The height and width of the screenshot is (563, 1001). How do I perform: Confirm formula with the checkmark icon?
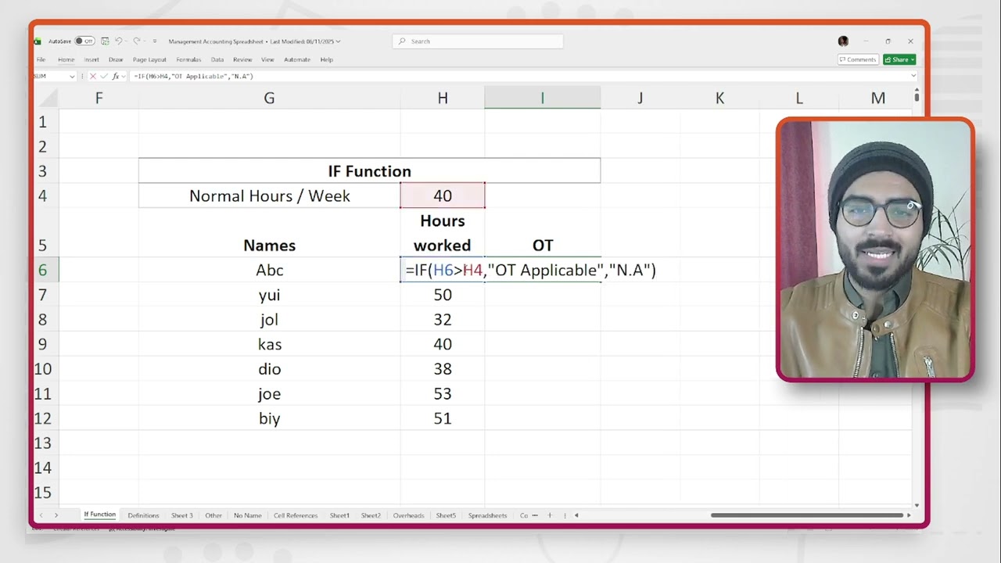tap(104, 77)
